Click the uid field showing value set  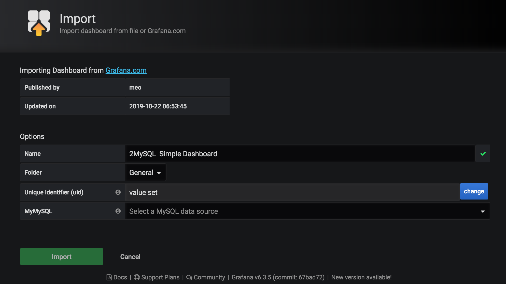(x=292, y=192)
